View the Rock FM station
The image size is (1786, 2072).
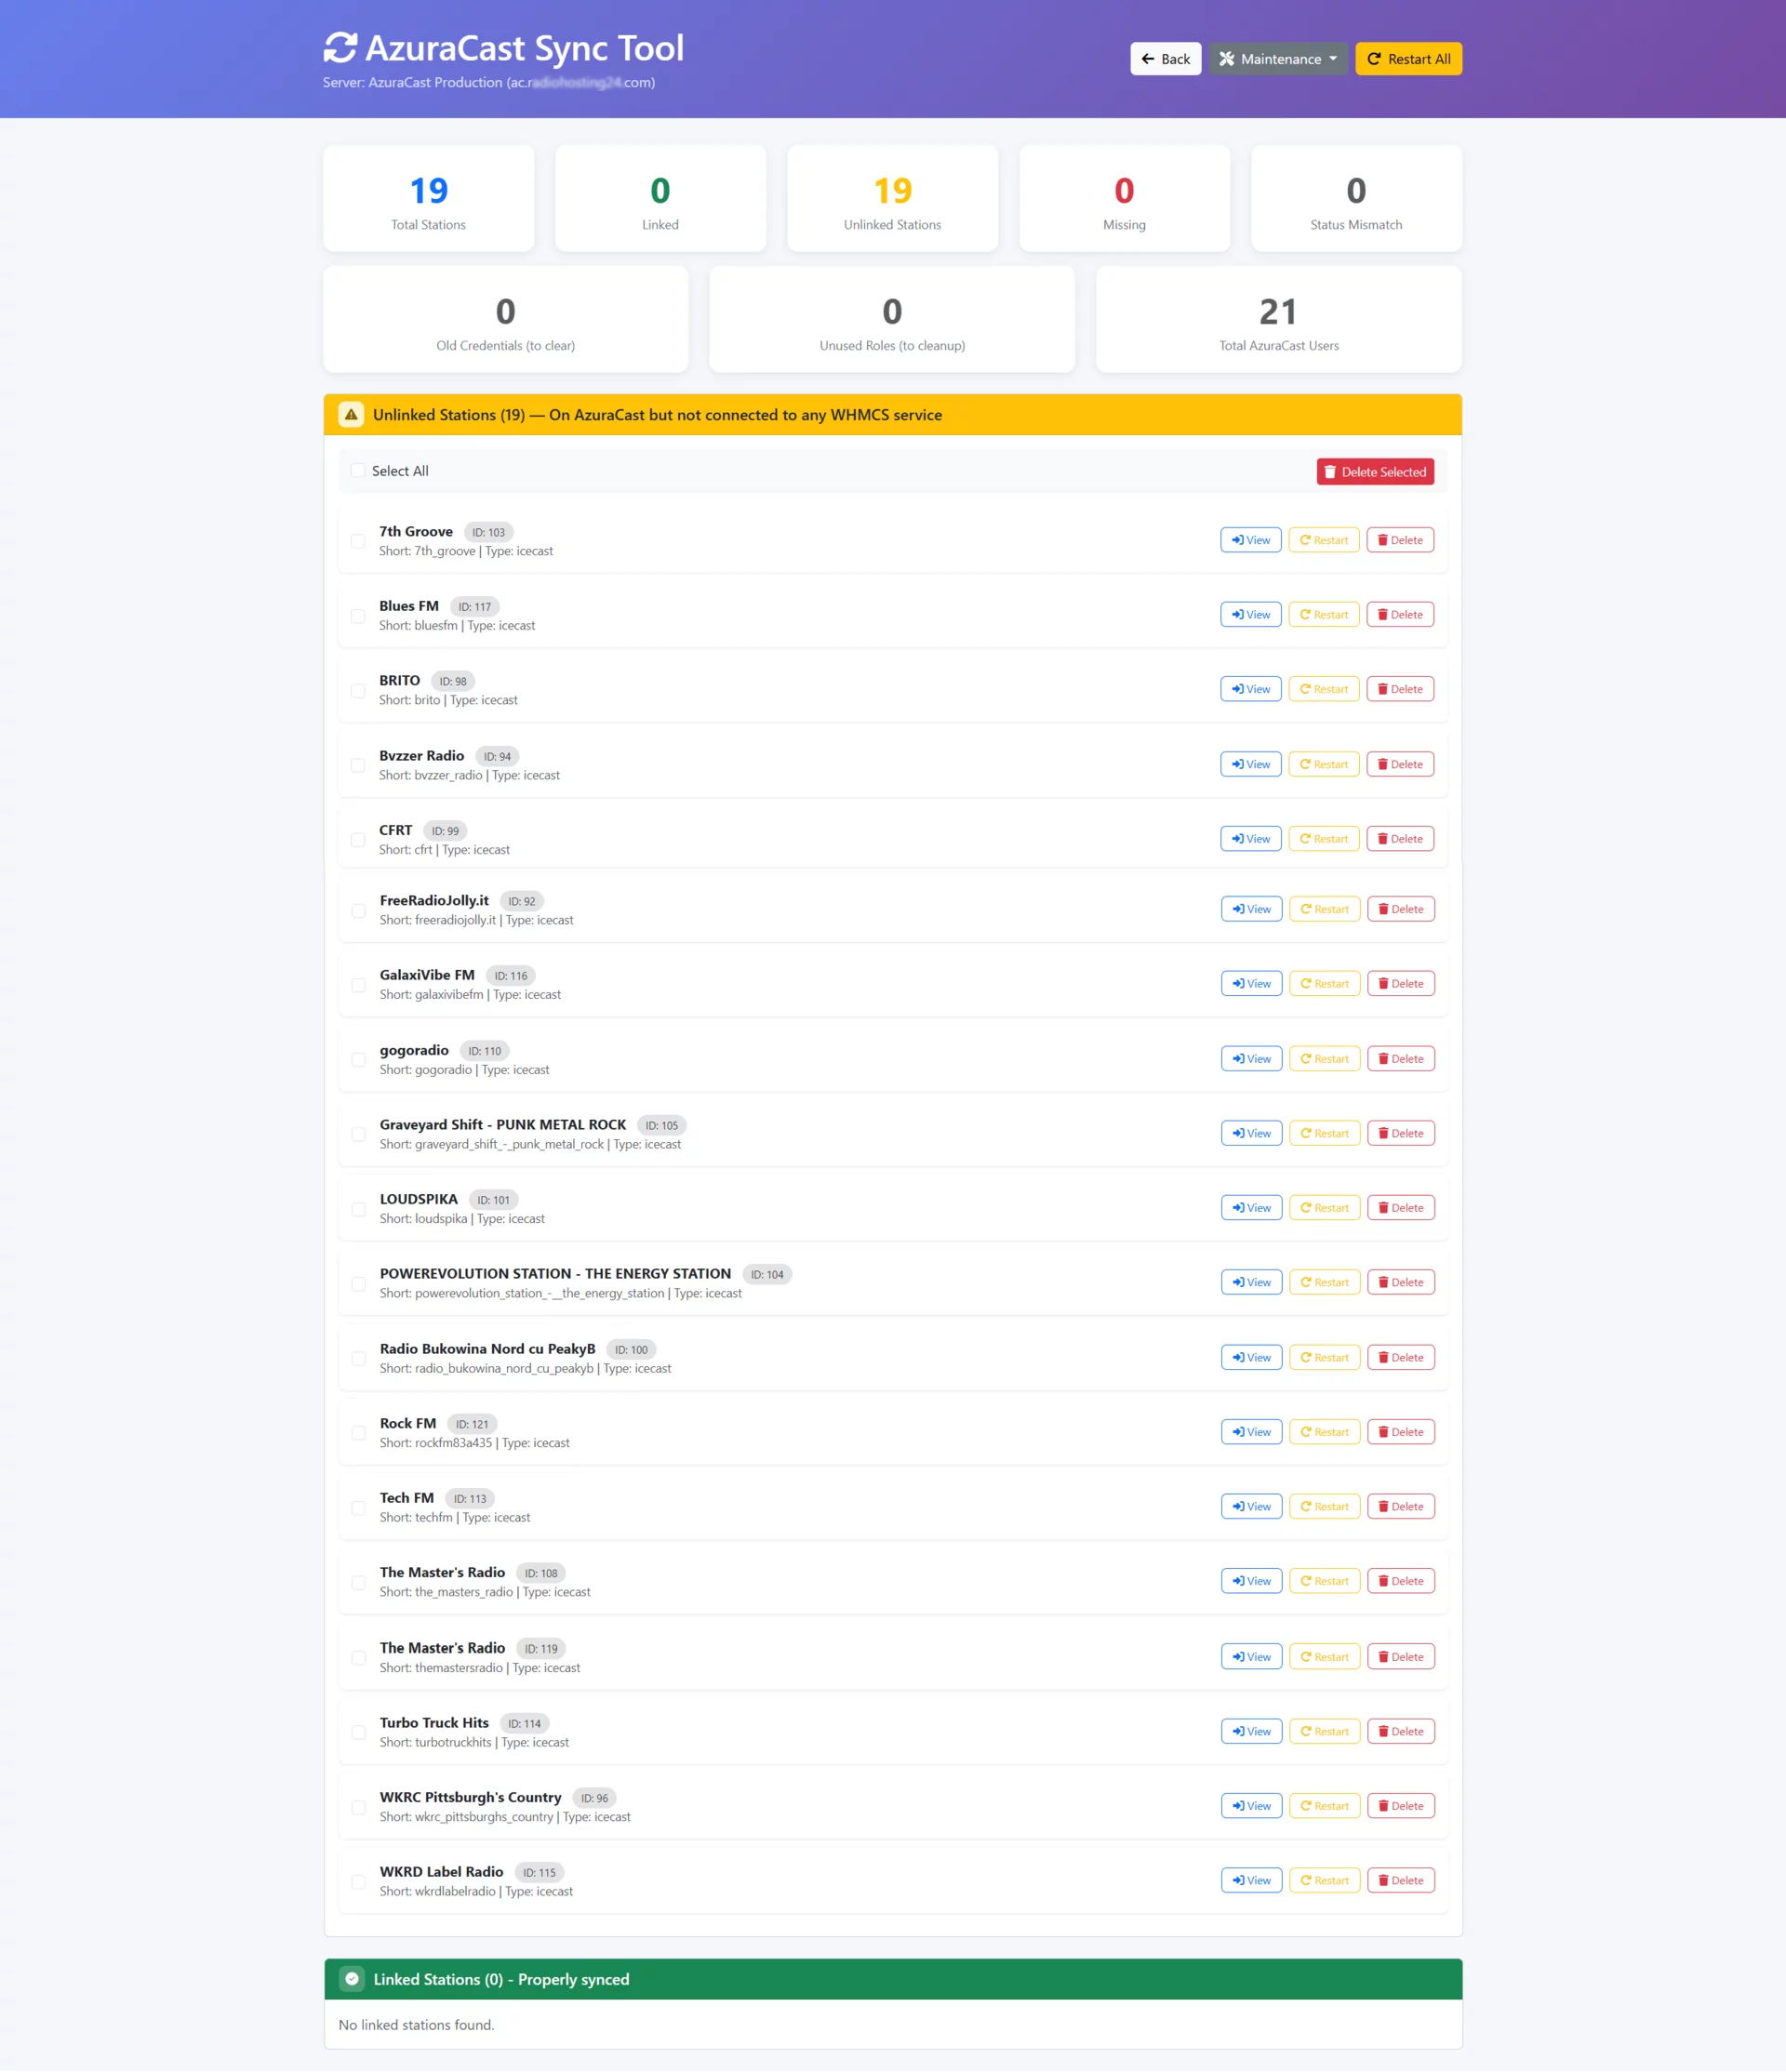(1250, 1431)
